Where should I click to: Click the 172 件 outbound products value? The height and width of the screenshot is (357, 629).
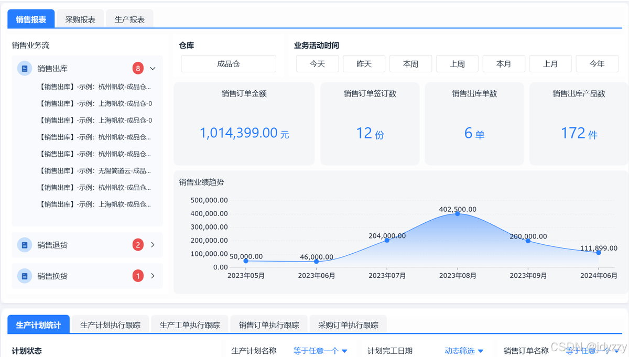(579, 133)
